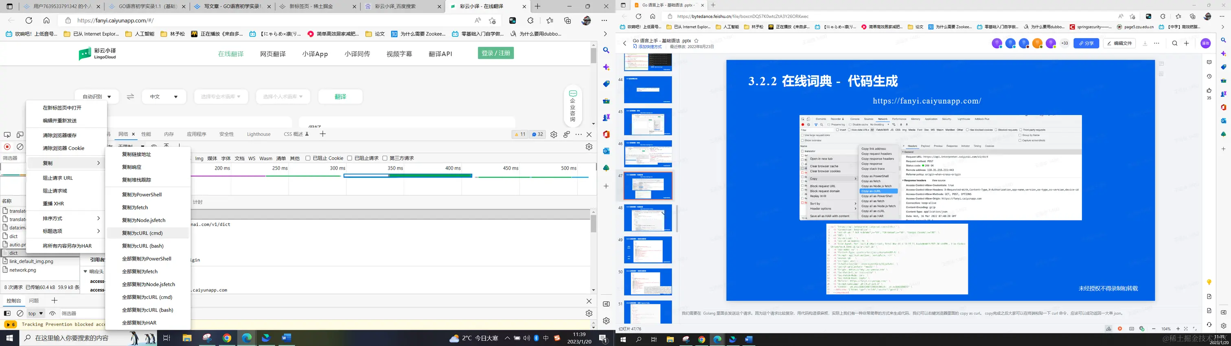Toggle the console sidebar panel icon
The image size is (1231, 346).
point(7,313)
